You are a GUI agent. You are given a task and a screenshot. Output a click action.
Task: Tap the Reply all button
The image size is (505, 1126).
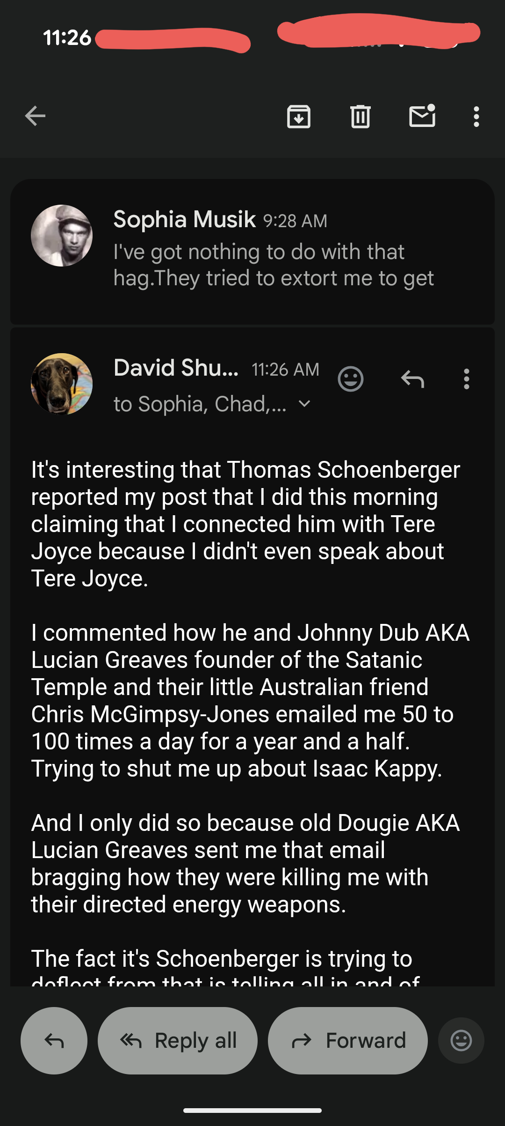(x=178, y=1040)
